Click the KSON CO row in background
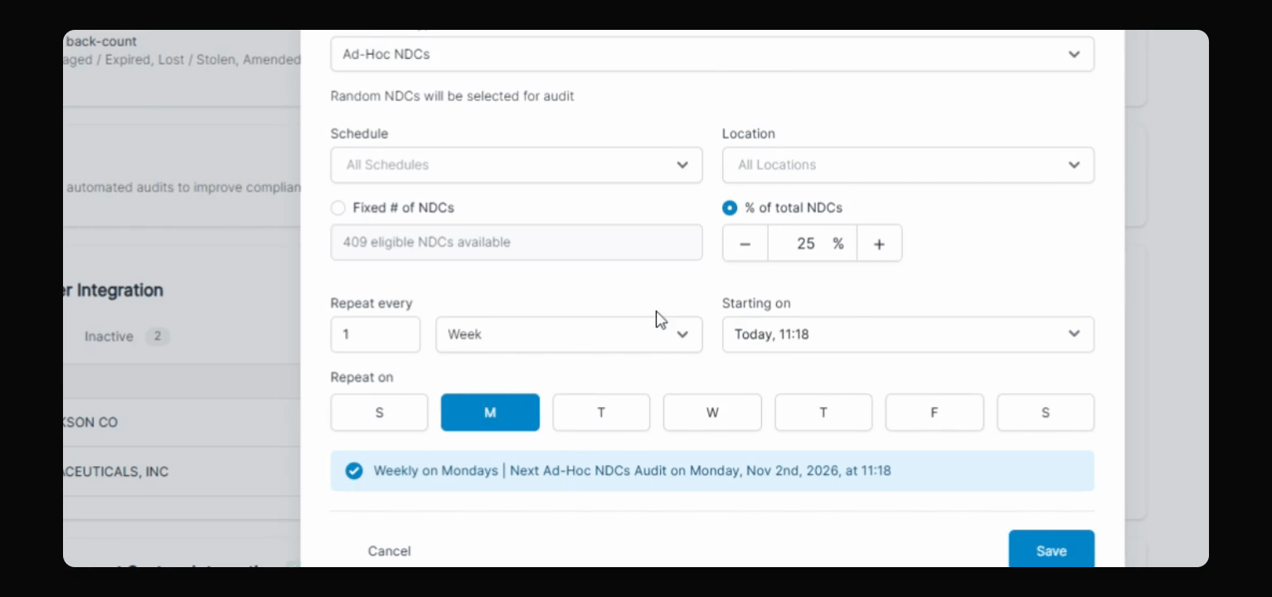Screen dimensions: 1272x597 182,422
